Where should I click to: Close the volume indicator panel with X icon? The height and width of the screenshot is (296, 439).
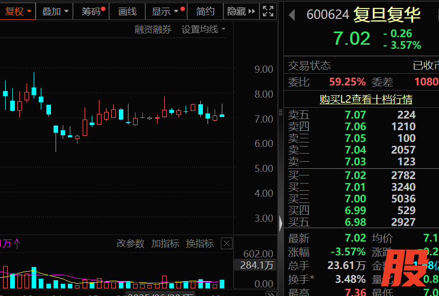pos(226,244)
